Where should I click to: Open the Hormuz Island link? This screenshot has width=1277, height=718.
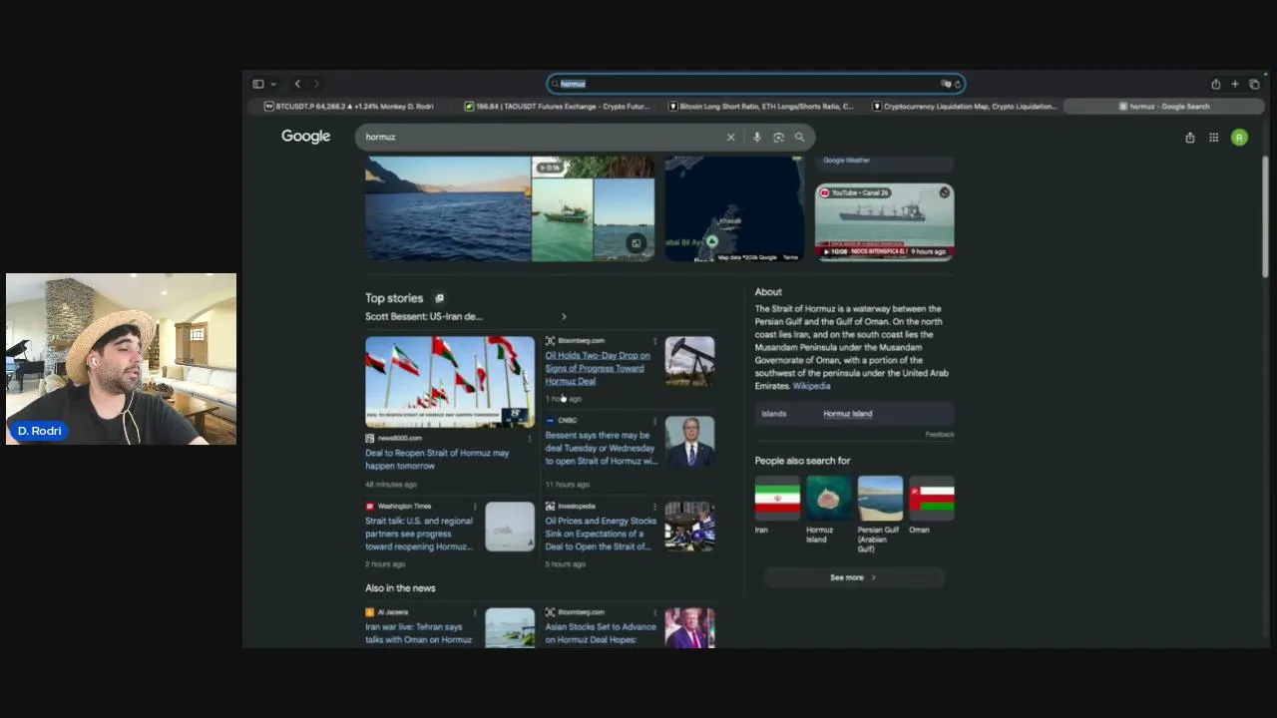point(847,414)
